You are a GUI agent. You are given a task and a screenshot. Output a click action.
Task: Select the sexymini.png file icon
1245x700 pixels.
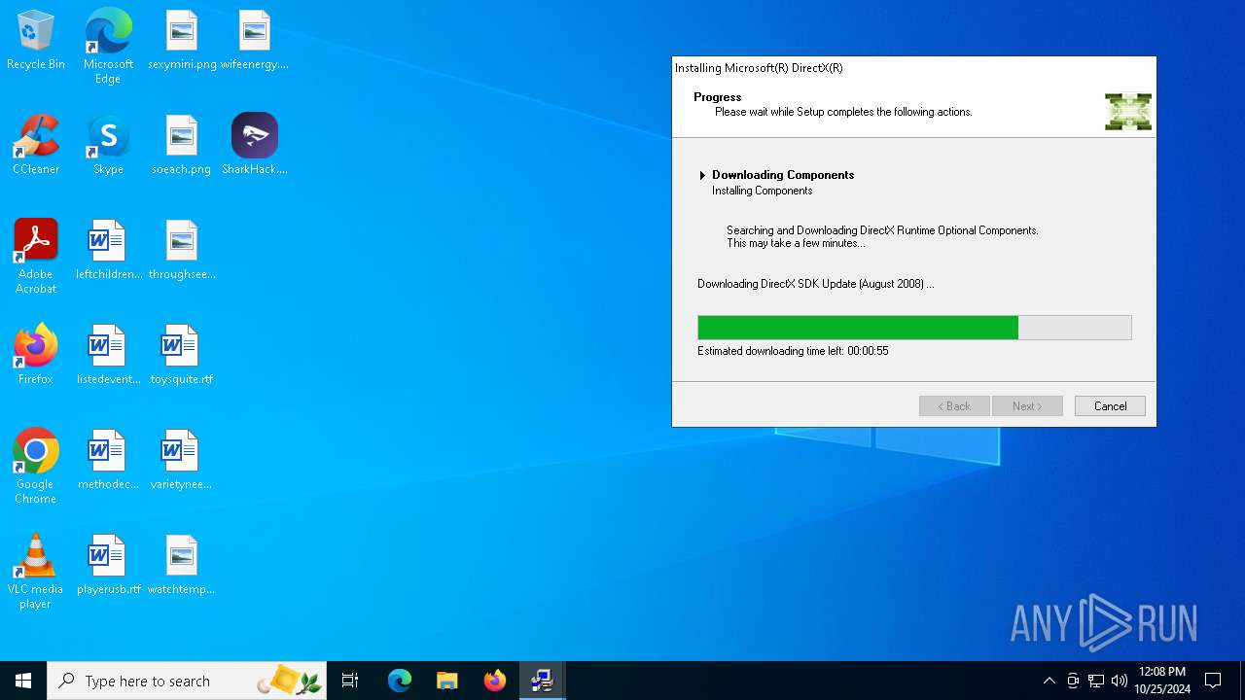pyautogui.click(x=182, y=41)
